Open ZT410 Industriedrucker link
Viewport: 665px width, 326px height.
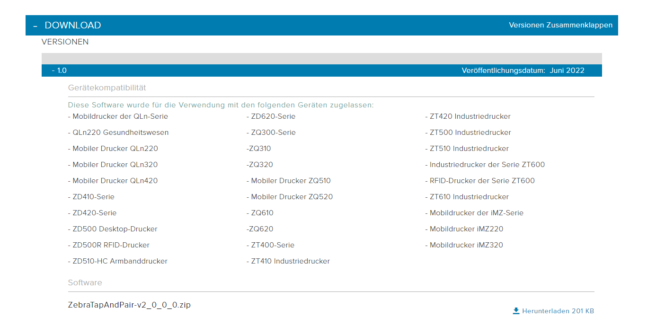[288, 261]
